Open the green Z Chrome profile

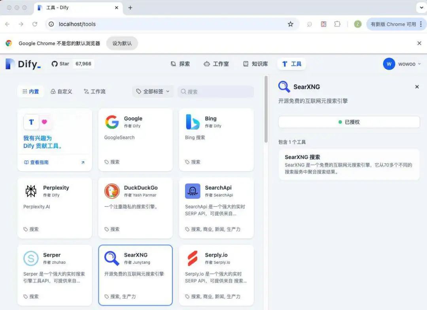[357, 24]
